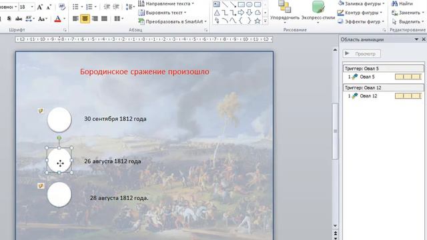This screenshot has height=240, width=427.
Task: Select Триггер: Овал 5 header
Action: 384,68
